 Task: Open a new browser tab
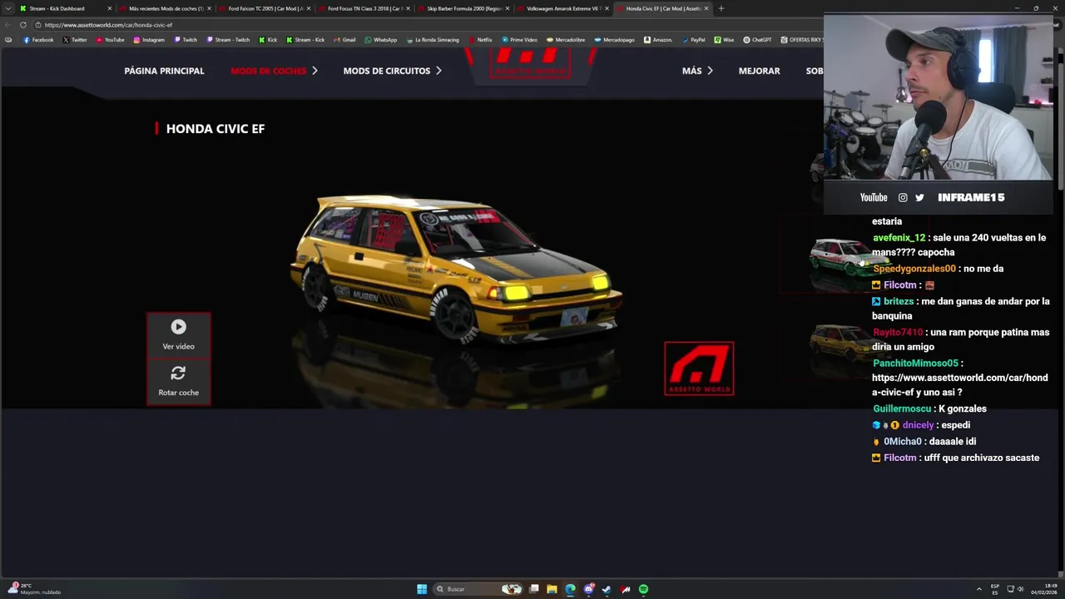(721, 8)
